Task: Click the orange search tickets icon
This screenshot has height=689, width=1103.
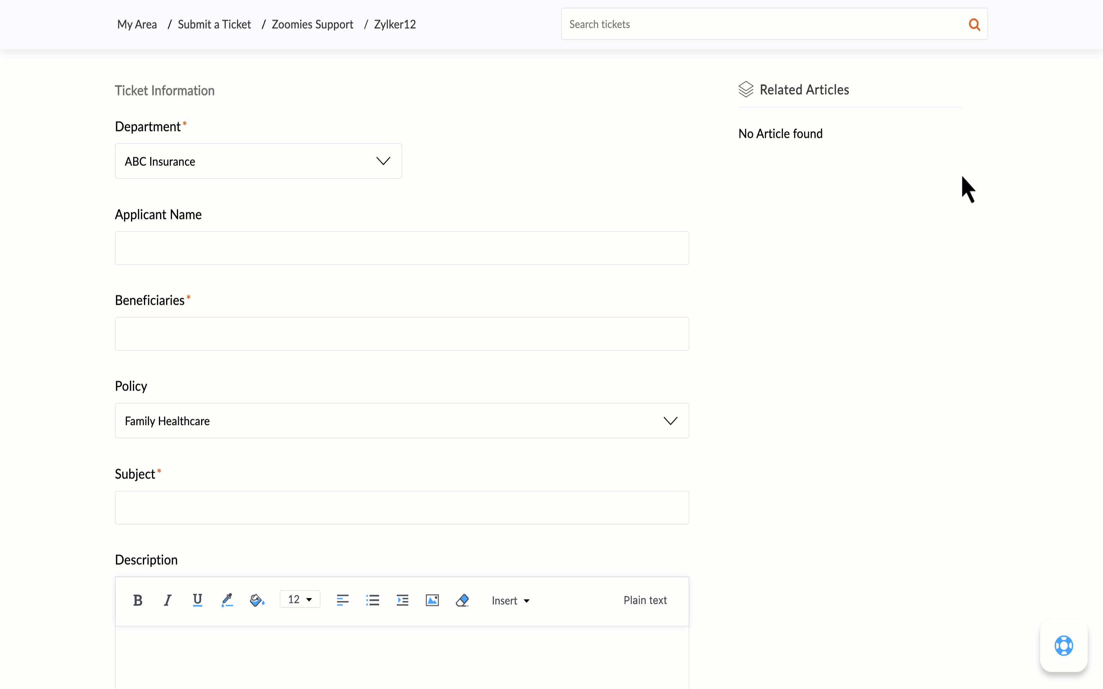Action: click(x=974, y=24)
